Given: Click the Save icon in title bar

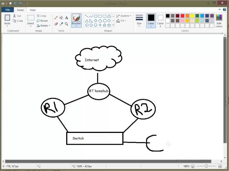Looking at the screenshot, I should pos(10,4).
